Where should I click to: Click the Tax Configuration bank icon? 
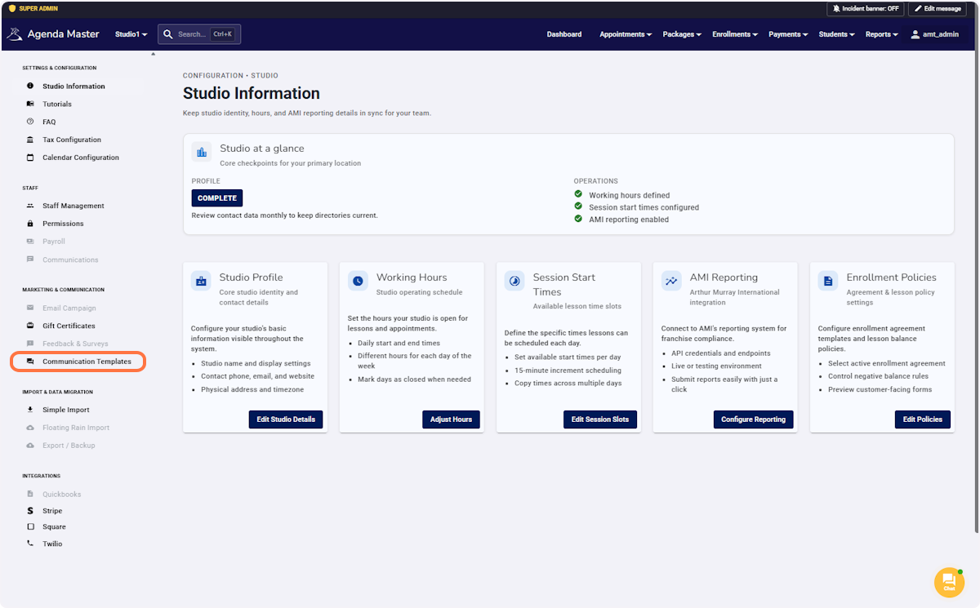30,140
